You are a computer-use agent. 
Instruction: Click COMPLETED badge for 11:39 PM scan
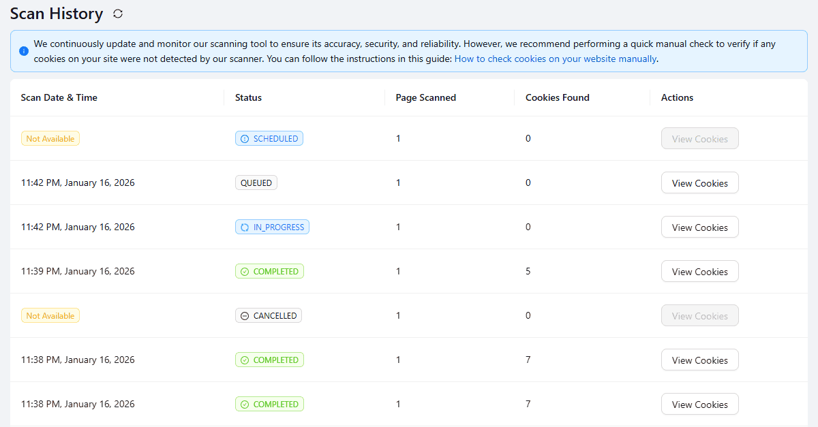pyautogui.click(x=269, y=271)
